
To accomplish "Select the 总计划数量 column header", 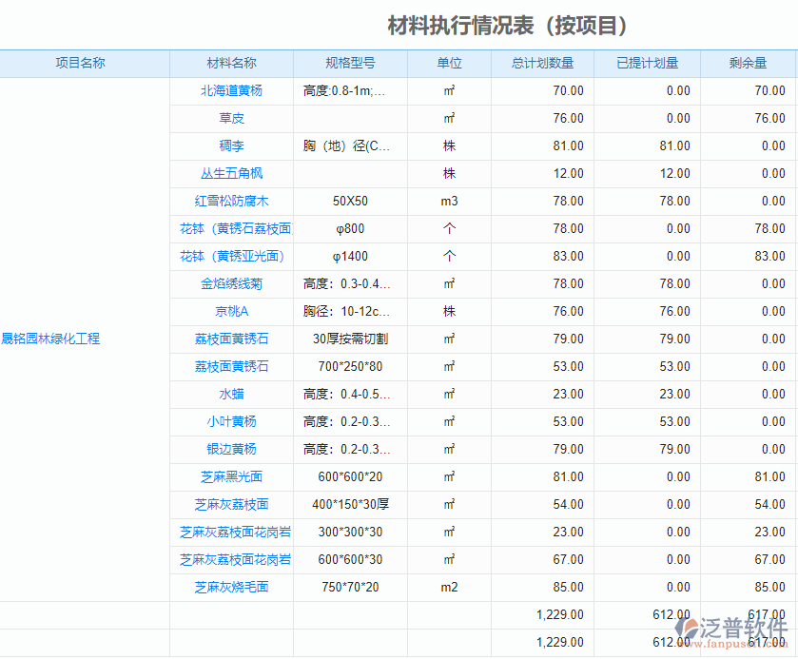I will (542, 64).
